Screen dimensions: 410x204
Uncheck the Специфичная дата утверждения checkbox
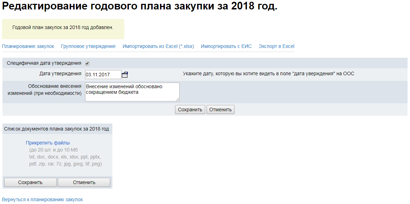(87, 63)
